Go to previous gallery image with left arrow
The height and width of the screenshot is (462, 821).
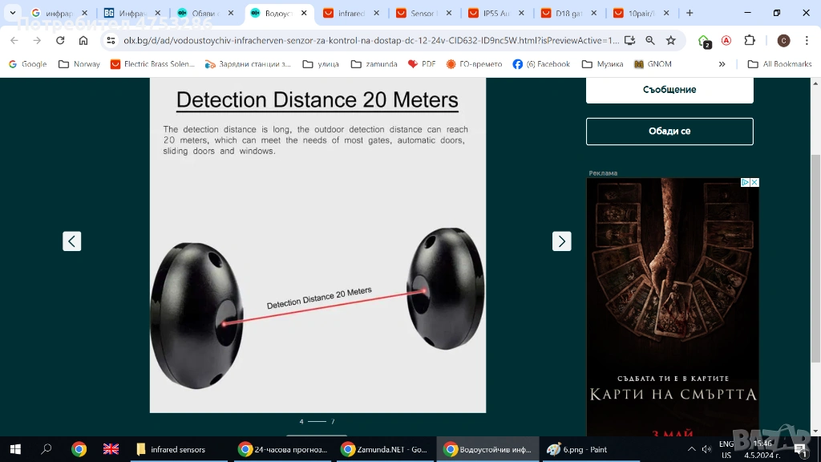[72, 241]
